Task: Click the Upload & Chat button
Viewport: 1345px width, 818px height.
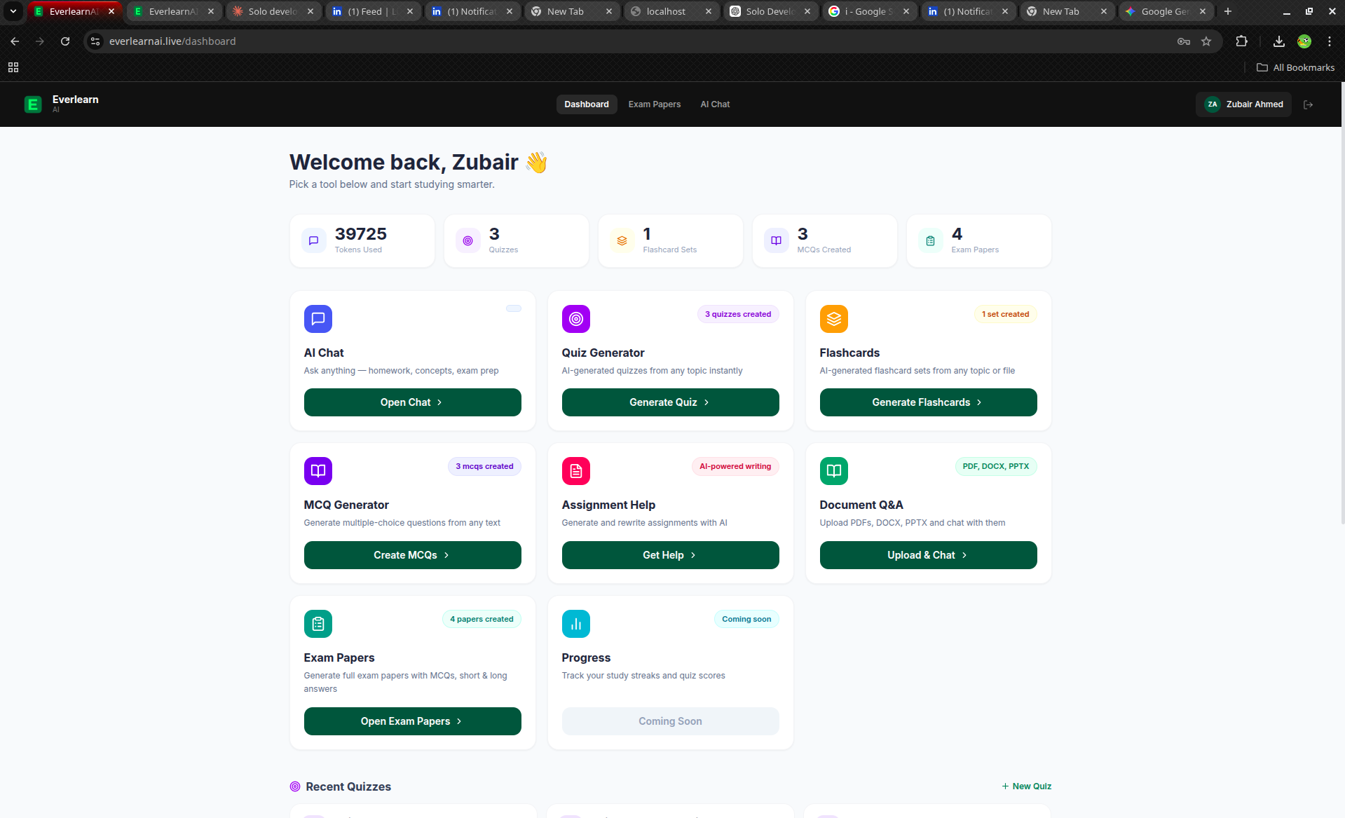Action: coord(929,555)
